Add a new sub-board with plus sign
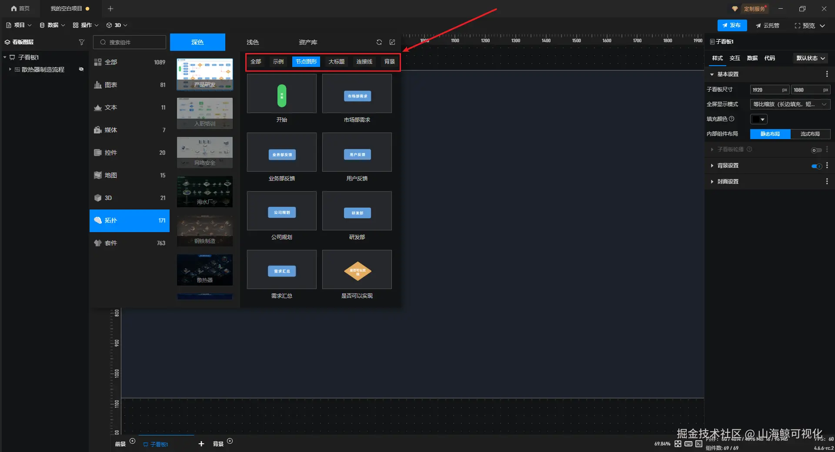Screen dimensions: 835x452 coord(201,444)
